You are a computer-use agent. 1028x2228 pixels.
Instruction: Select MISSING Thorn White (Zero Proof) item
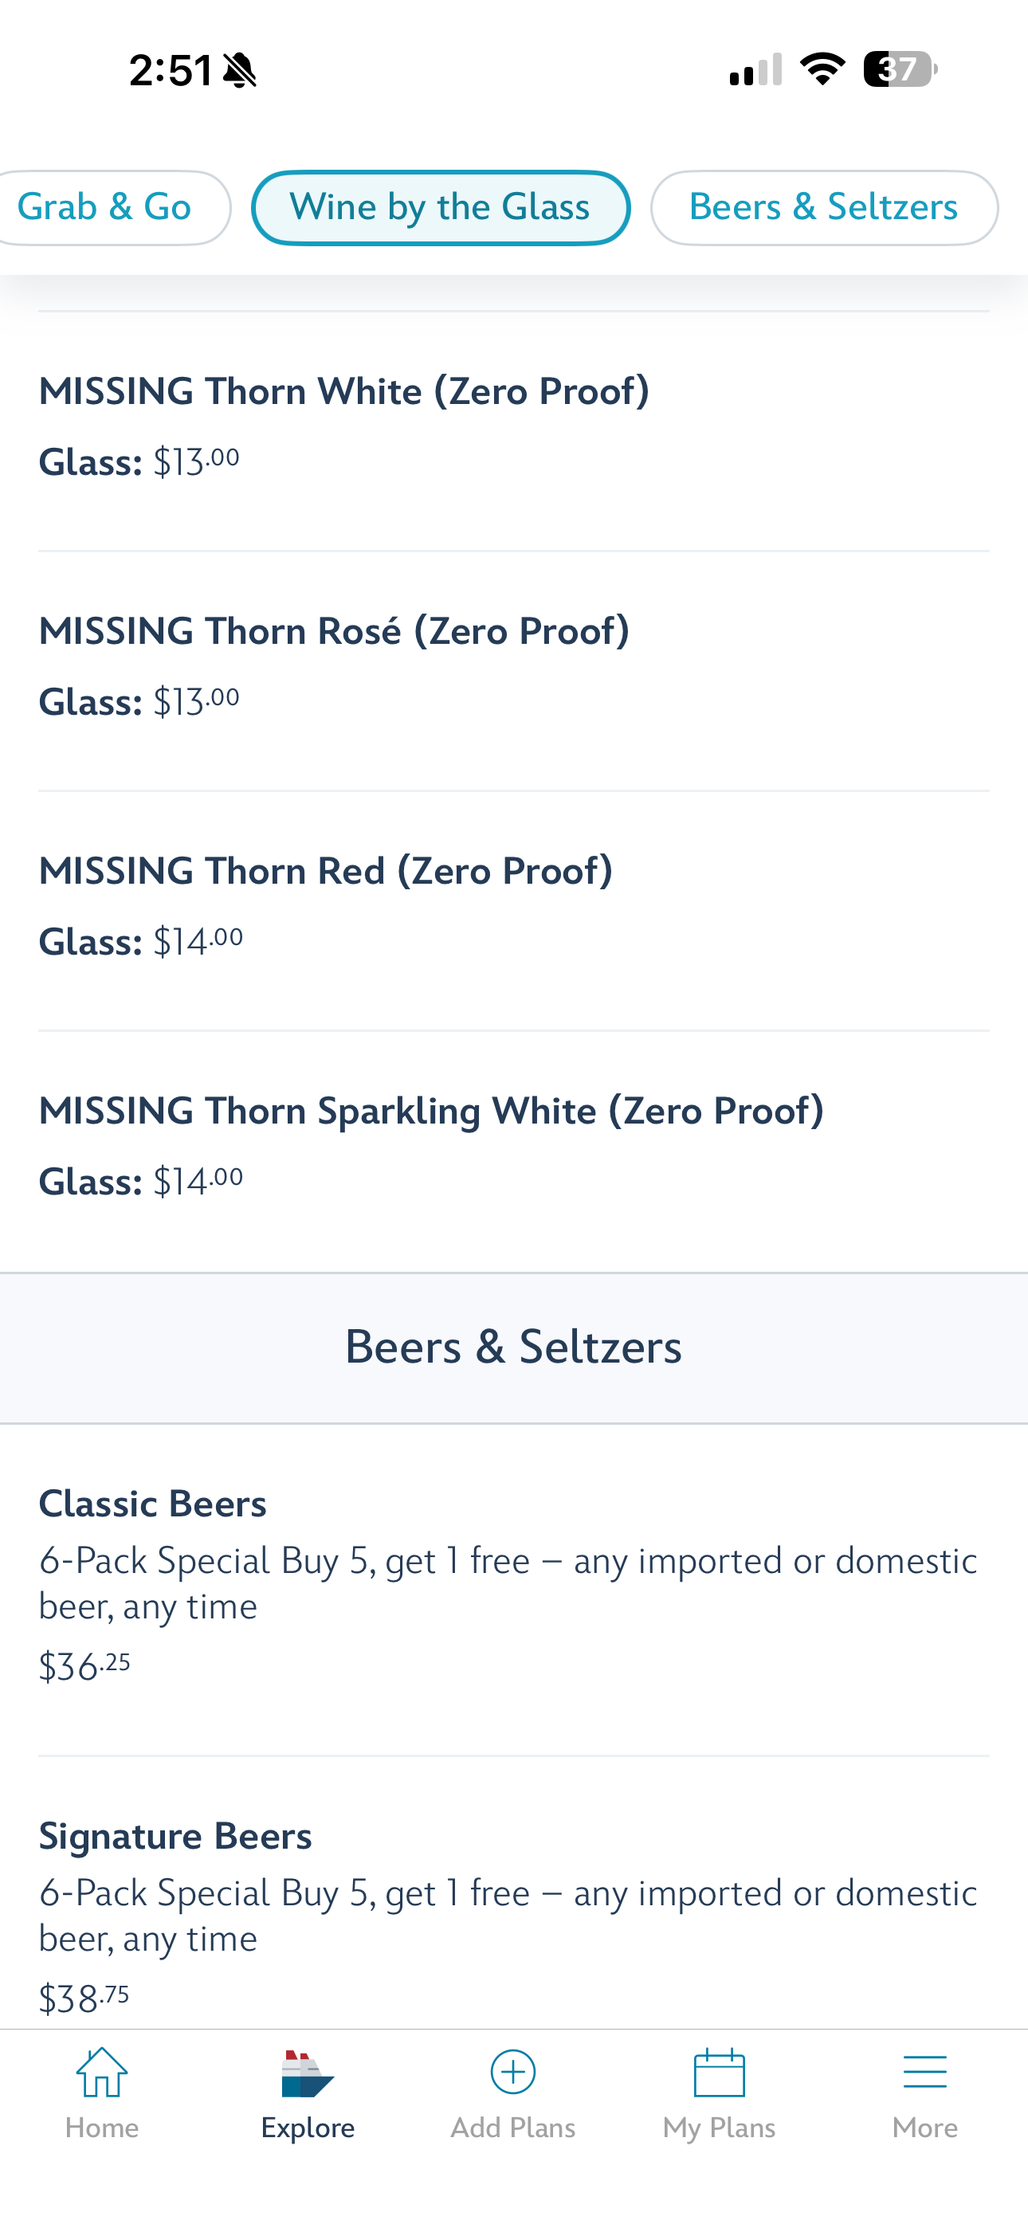(x=514, y=431)
